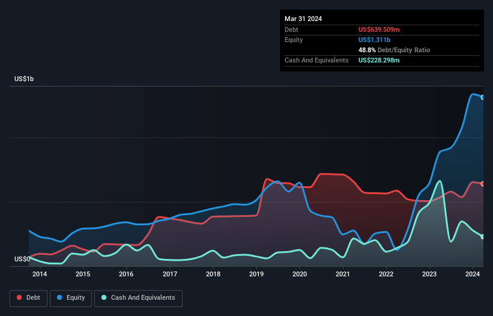Select the red Debt data point marker at Mar 2024
493x316 pixels.
[483, 184]
